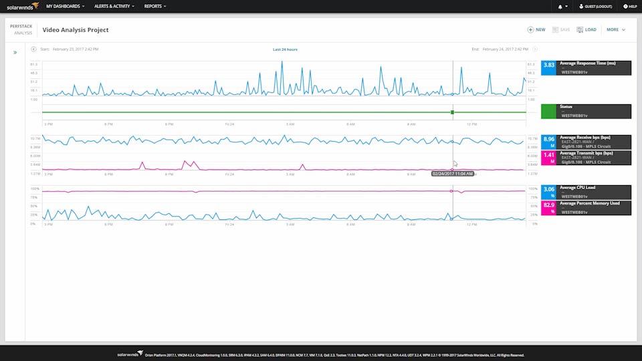This screenshot has width=642, height=361.
Task: Click the green status marker on the timeline
Action: point(453,112)
